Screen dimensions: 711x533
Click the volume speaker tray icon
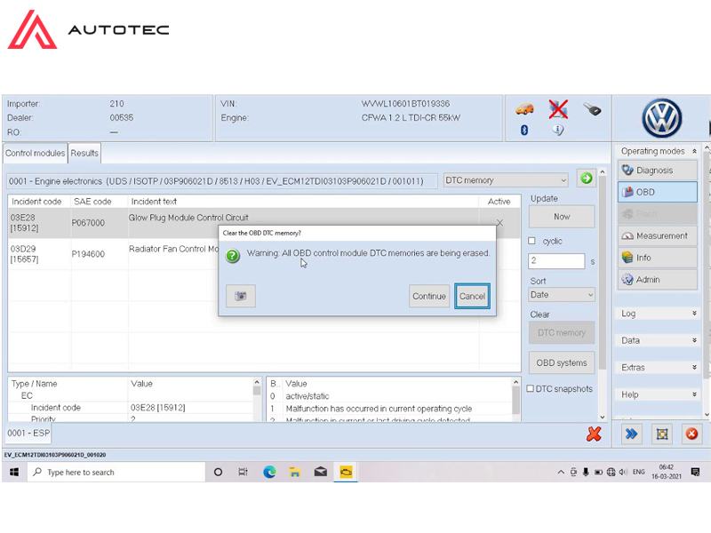[621, 473]
